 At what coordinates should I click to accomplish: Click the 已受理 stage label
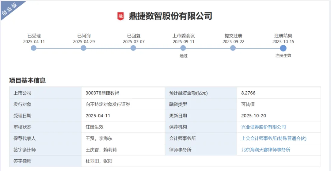pyautogui.click(x=34, y=36)
